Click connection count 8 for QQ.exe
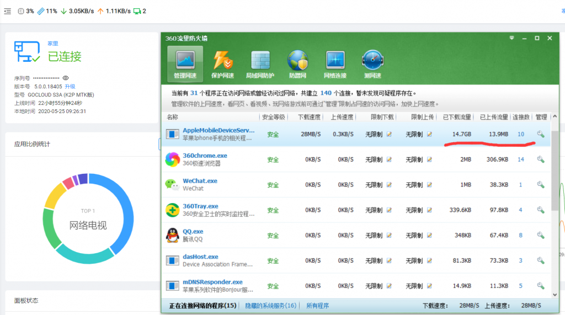 (x=521, y=235)
